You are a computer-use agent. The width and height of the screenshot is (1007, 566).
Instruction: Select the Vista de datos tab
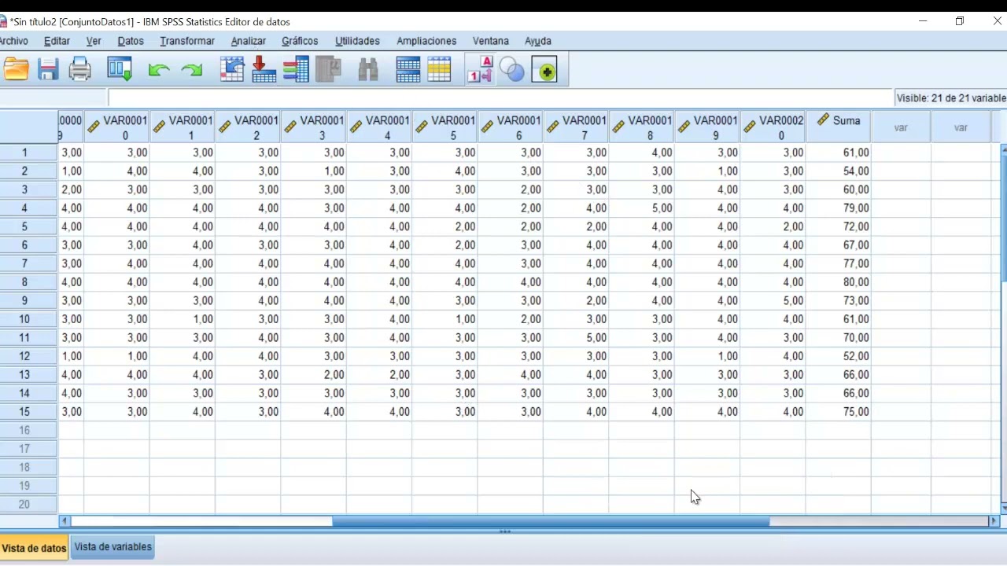coord(34,548)
